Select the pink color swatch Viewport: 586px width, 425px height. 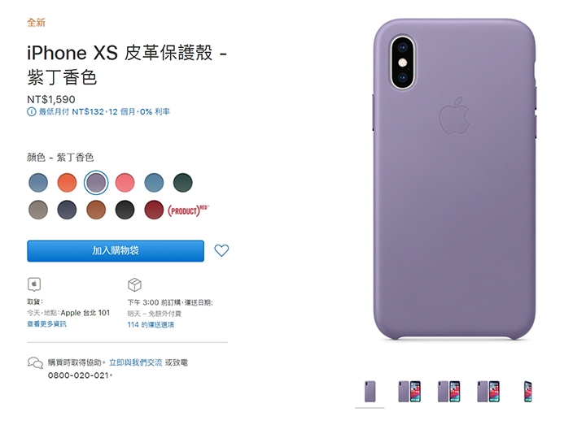[x=125, y=183]
